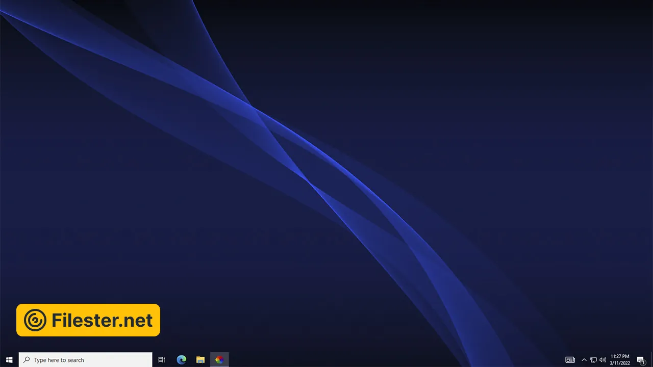This screenshot has height=367, width=653.
Task: Open the Action Center notifications panel
Action: (x=640, y=360)
